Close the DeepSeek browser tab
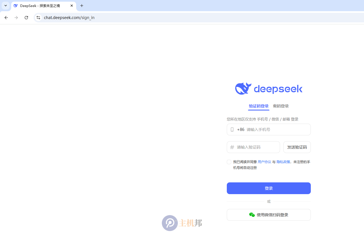 72,6
